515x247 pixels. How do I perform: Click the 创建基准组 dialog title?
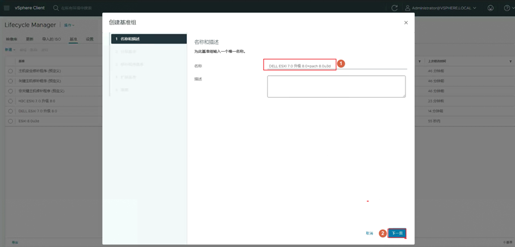pyautogui.click(x=123, y=23)
